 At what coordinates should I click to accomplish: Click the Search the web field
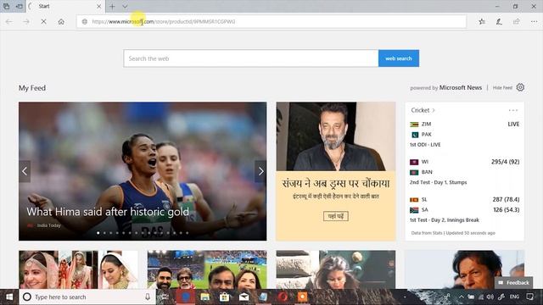pos(251,58)
